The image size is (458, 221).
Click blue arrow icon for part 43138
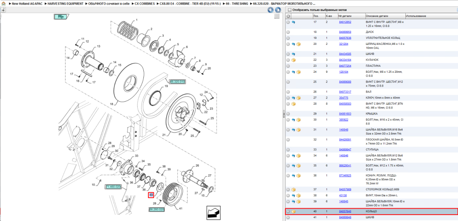293,195
